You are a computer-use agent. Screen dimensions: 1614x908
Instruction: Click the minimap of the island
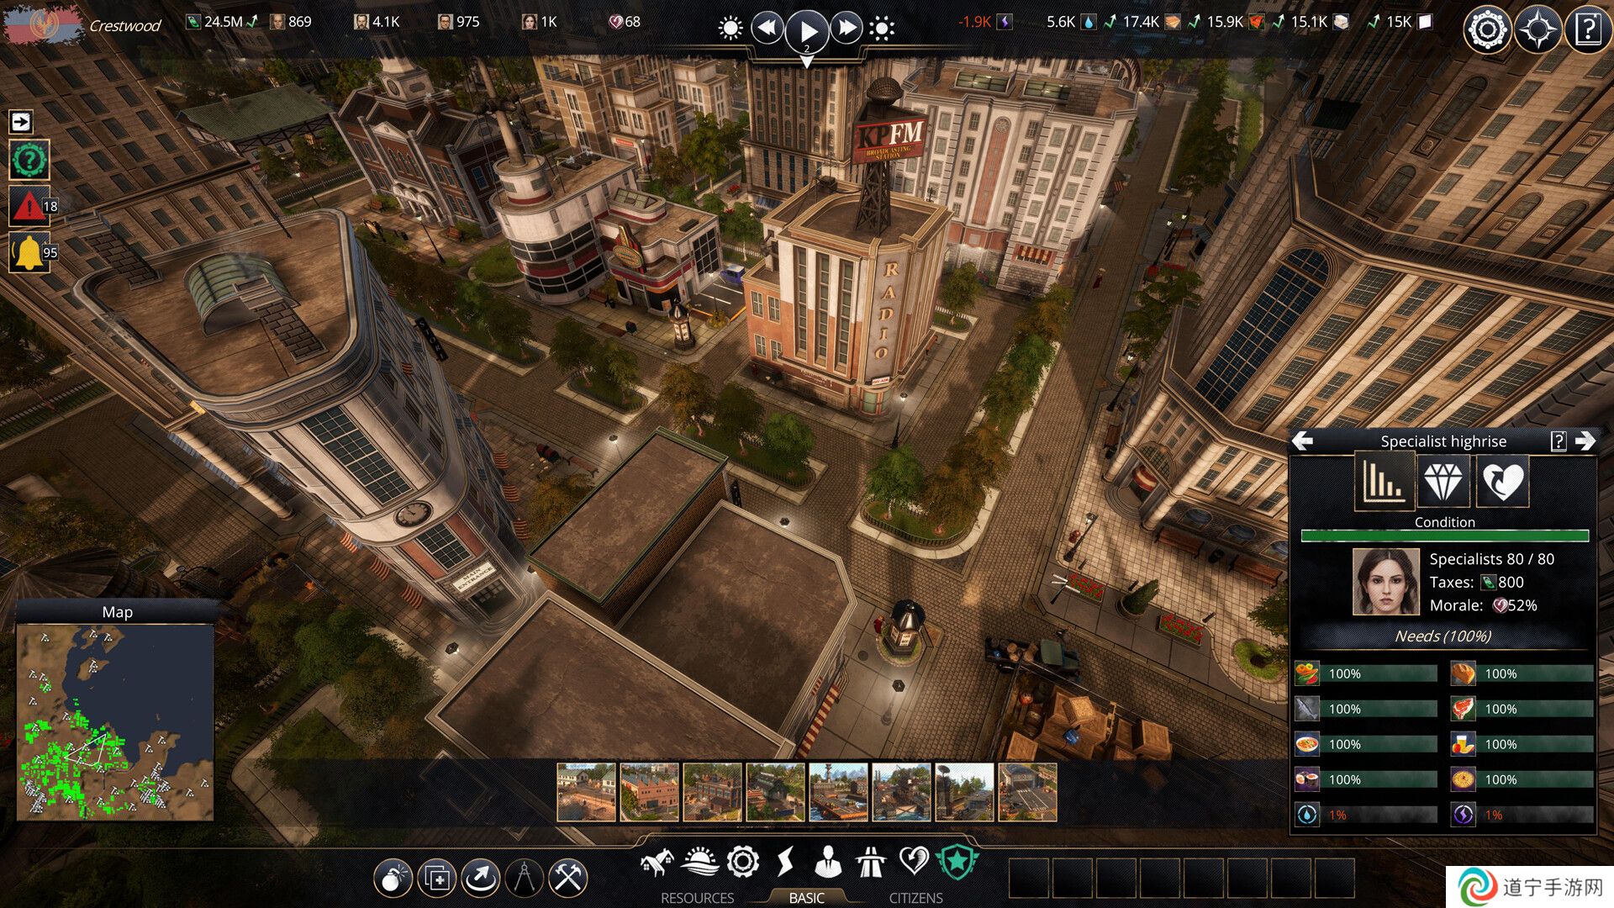coord(115,721)
